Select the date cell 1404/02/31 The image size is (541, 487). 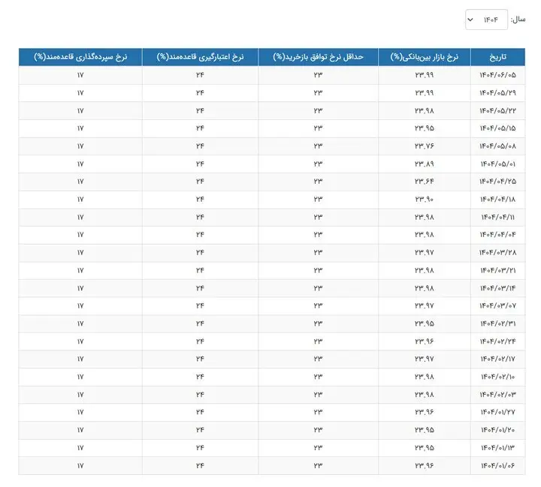click(x=497, y=323)
